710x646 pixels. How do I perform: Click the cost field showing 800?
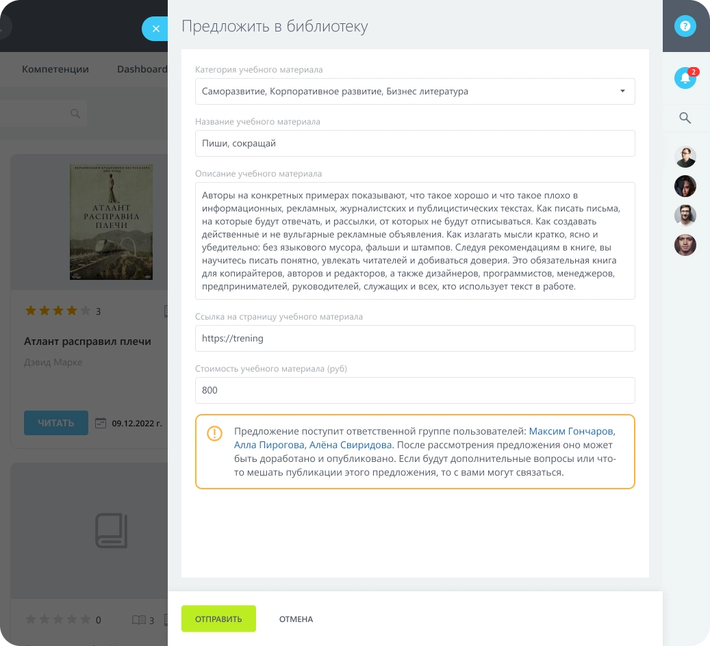click(415, 391)
